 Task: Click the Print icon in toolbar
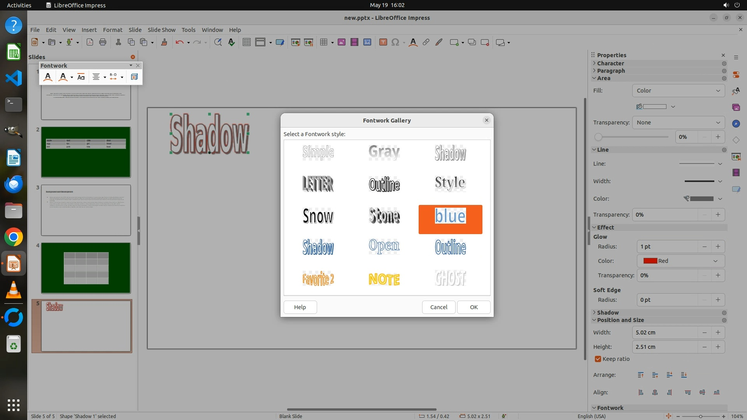pyautogui.click(x=103, y=42)
